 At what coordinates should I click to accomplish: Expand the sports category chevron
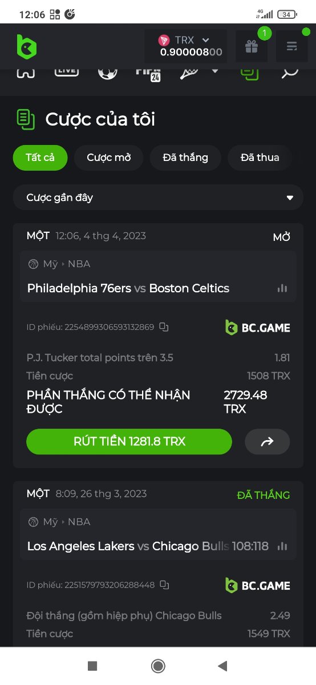(215, 71)
